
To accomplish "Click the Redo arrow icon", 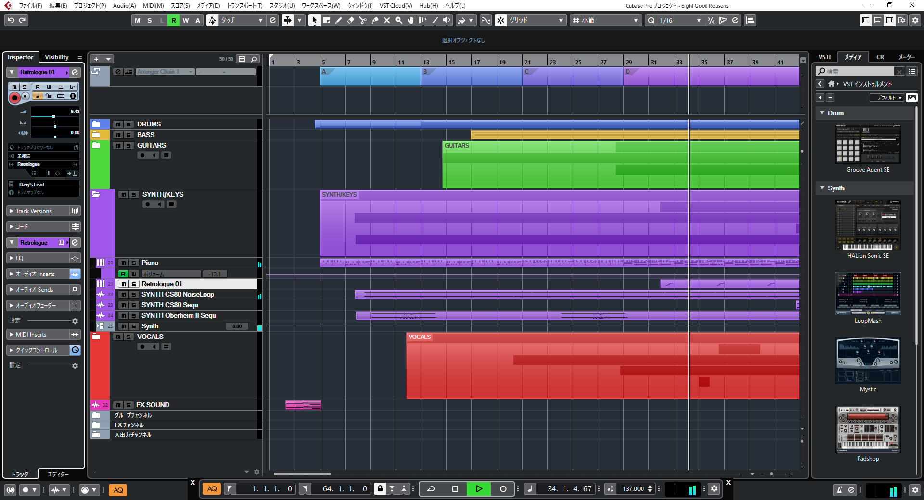I will [23, 20].
